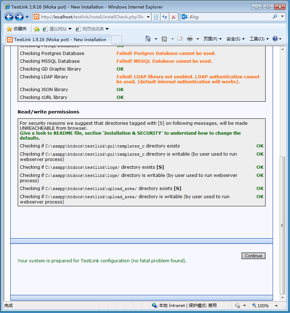The height and width of the screenshot is (313, 290).
Task: Toggle Compatibility View torn-page icon
Action: [156, 17]
